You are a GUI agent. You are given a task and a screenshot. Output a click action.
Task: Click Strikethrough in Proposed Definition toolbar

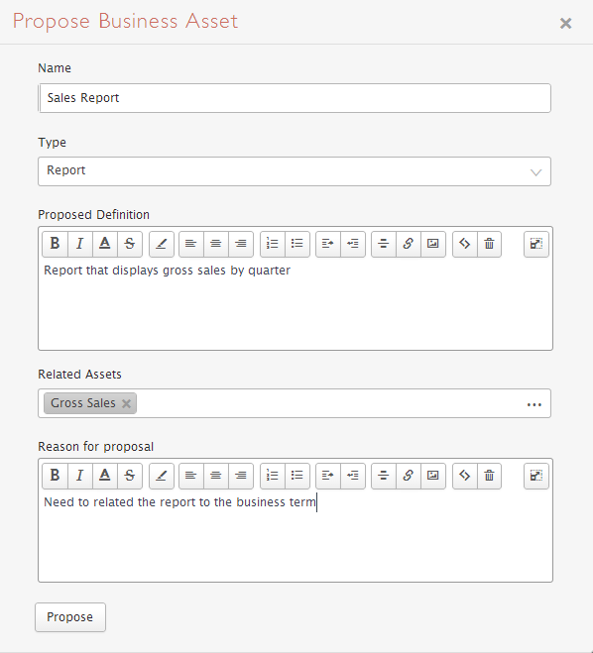(x=130, y=244)
